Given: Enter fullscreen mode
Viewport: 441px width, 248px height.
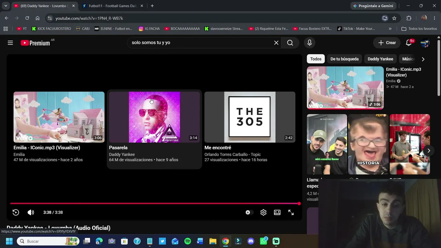Looking at the screenshot, I should click(x=291, y=213).
